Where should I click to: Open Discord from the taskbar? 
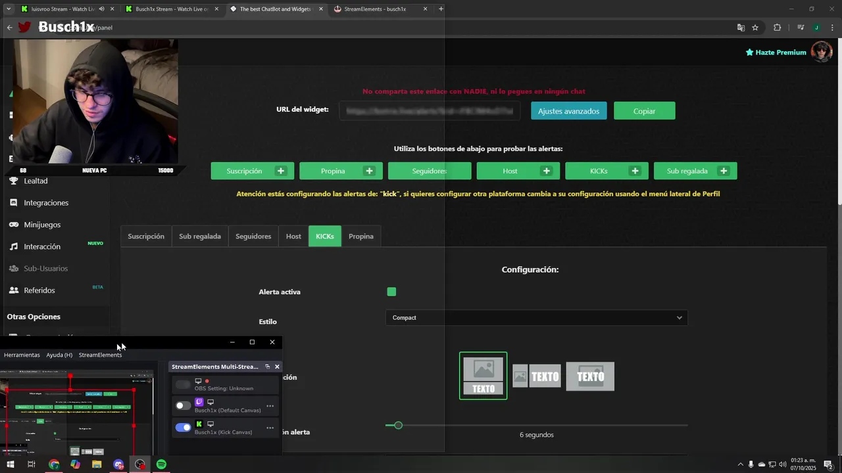point(118,464)
